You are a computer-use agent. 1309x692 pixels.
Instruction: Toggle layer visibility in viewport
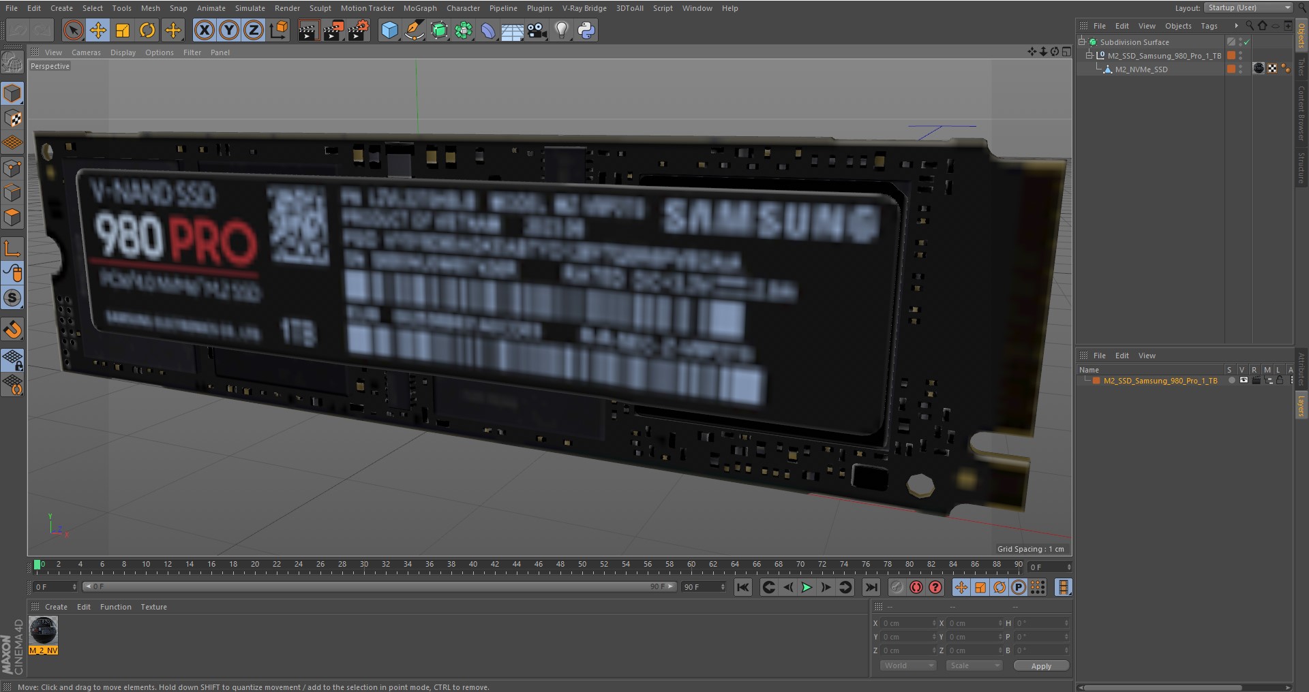pyautogui.click(x=1244, y=381)
